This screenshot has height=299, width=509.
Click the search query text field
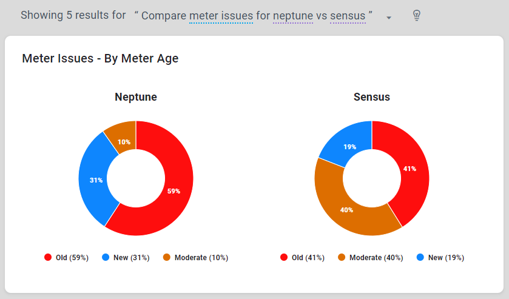(x=255, y=15)
